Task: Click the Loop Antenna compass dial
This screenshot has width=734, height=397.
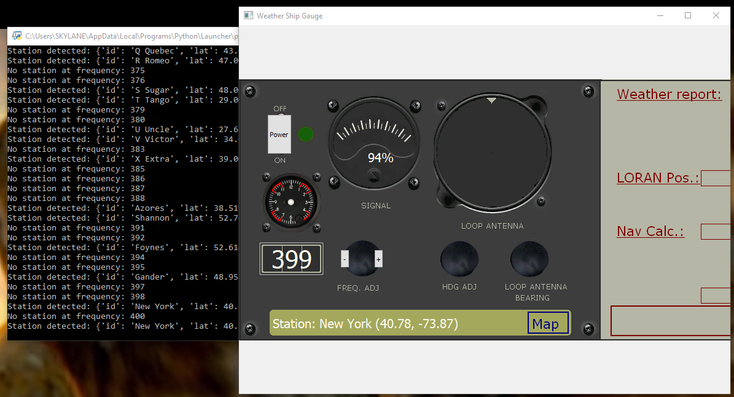Action: (x=492, y=151)
